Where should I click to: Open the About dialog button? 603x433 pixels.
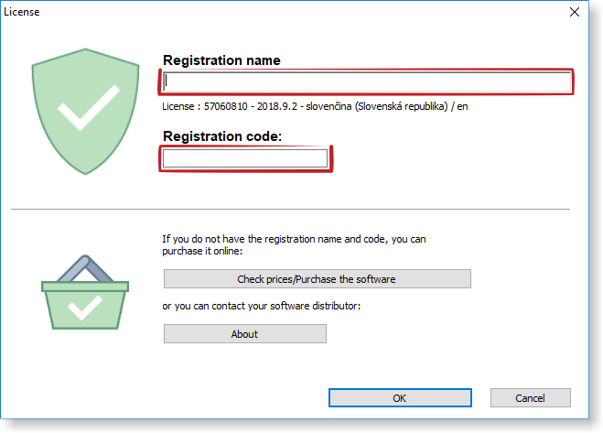click(244, 334)
